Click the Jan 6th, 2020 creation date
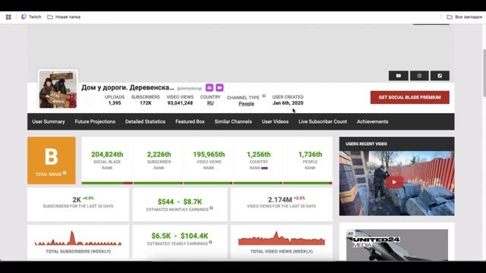The image size is (486, 273). [288, 103]
